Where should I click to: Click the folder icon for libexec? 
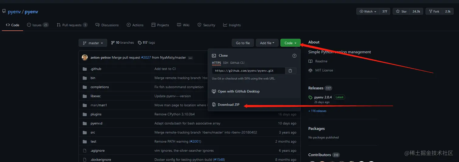(x=85, y=96)
